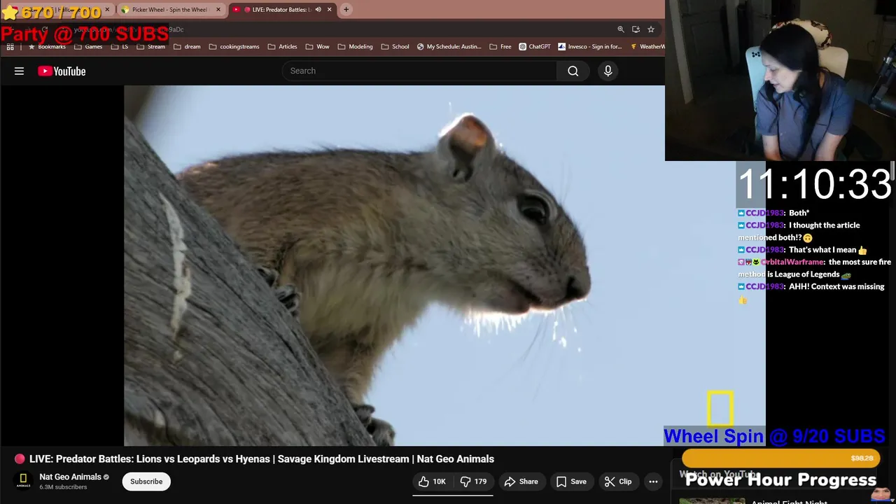The height and width of the screenshot is (504, 896).
Task: Go to the YouTube home logo
Action: coord(62,71)
